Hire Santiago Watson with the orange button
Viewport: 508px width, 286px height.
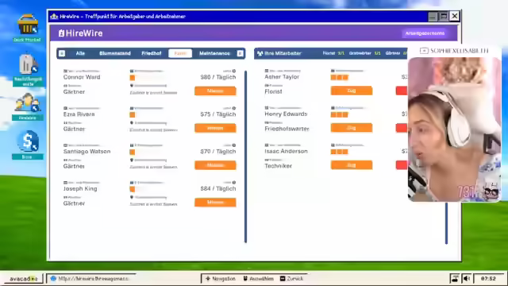pyautogui.click(x=215, y=165)
